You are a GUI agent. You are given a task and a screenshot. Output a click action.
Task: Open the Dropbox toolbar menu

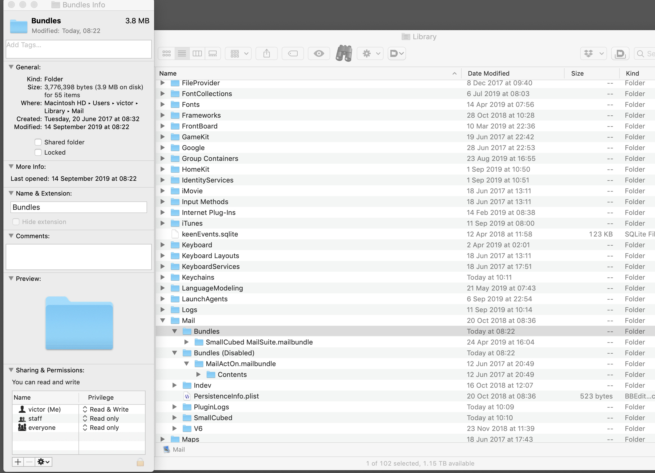[594, 53]
